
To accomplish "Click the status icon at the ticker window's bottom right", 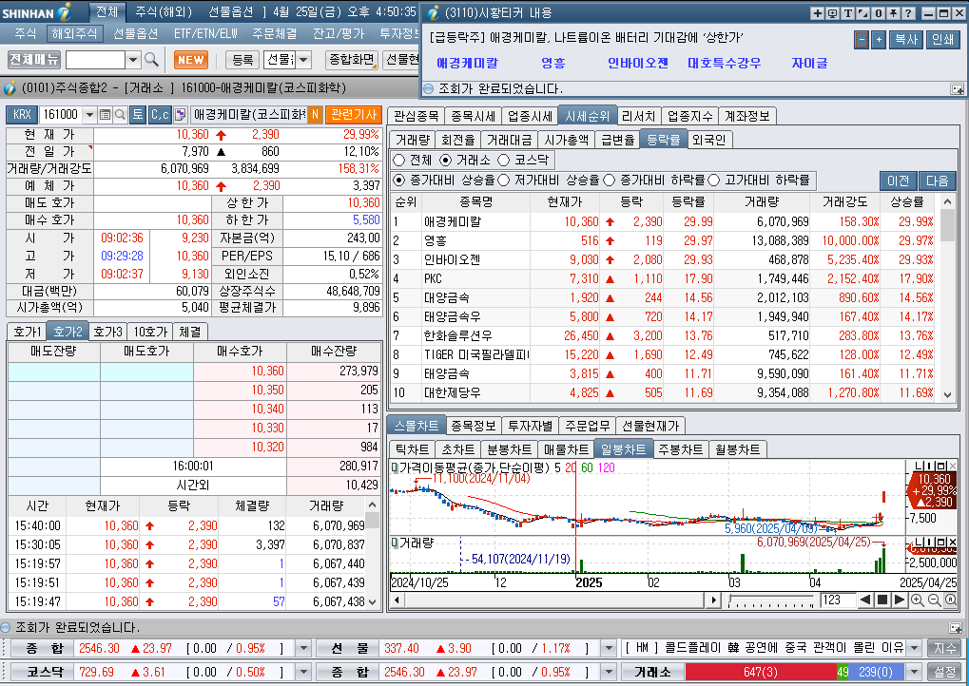I will 957,89.
